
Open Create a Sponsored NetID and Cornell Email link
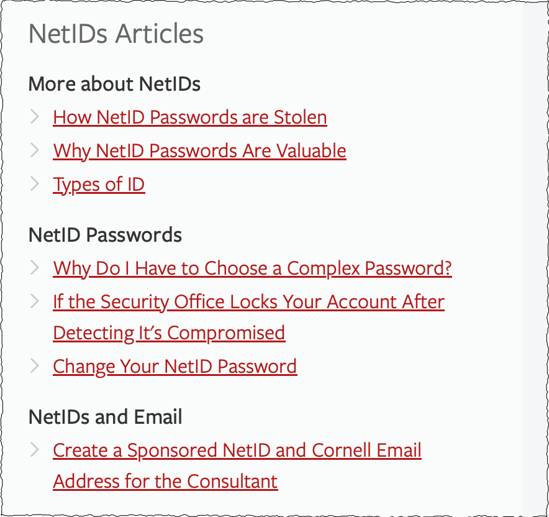coord(237,451)
